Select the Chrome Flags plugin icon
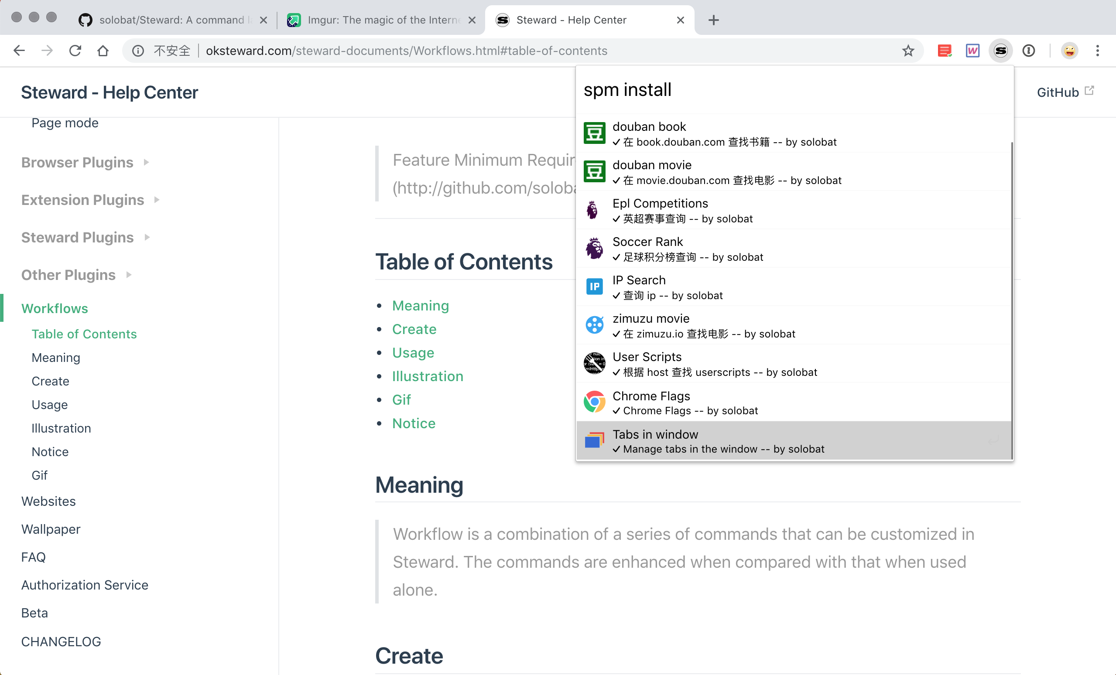The image size is (1116, 675). pos(594,402)
